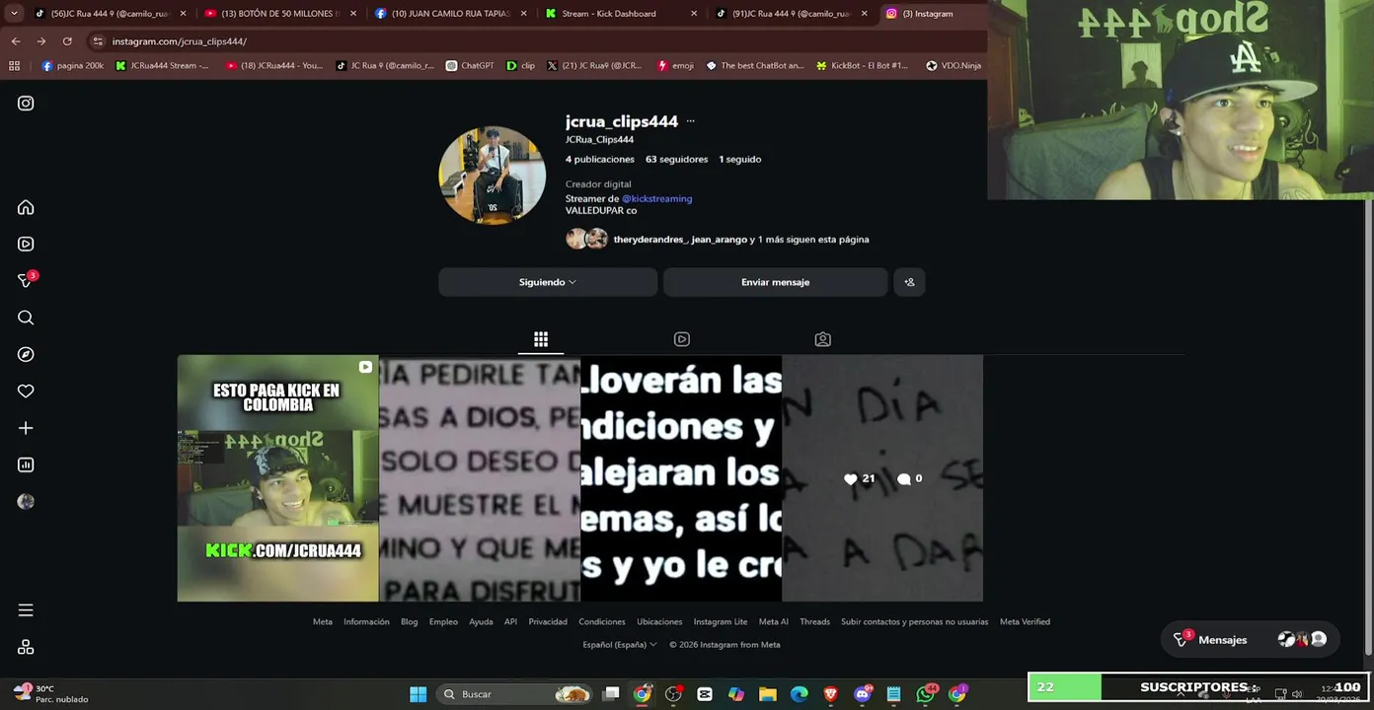Open the post with 21 likes overlay
1374x710 pixels.
[882, 478]
